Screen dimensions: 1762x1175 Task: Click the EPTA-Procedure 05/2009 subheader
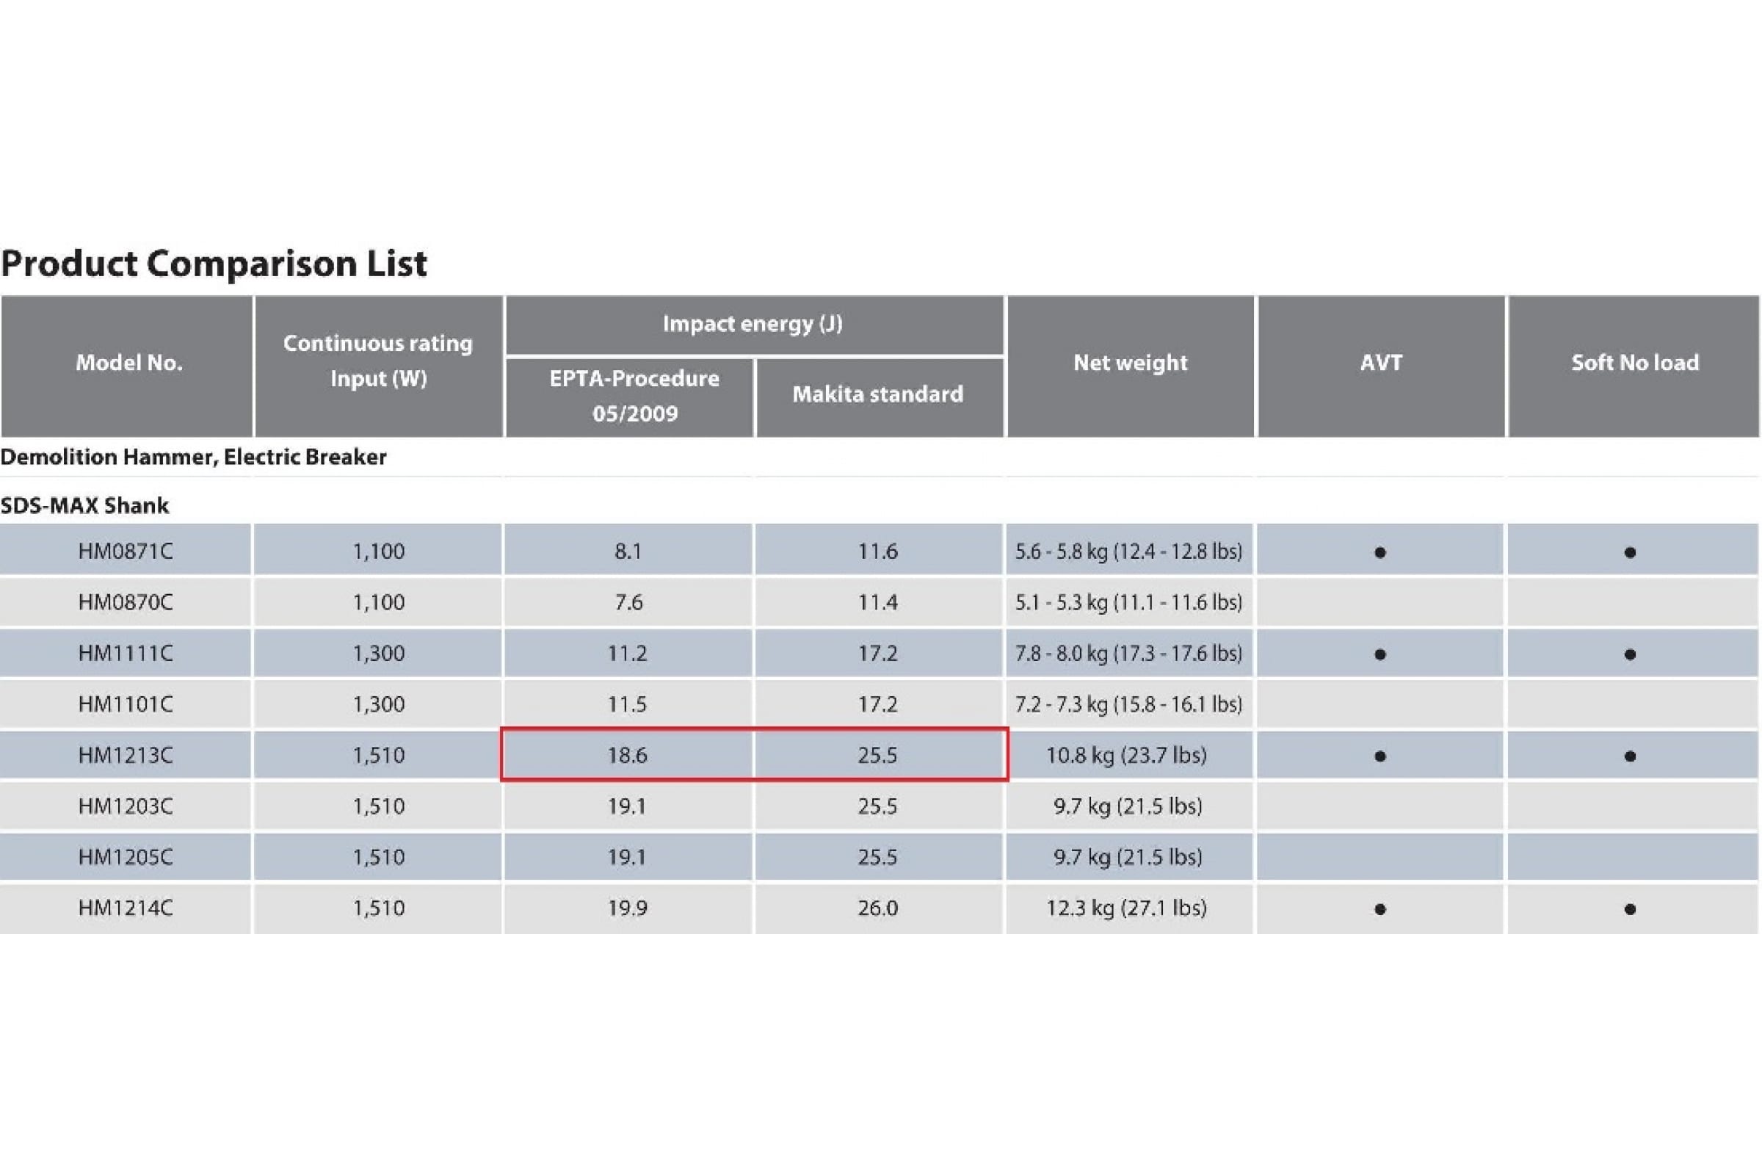pos(634,396)
